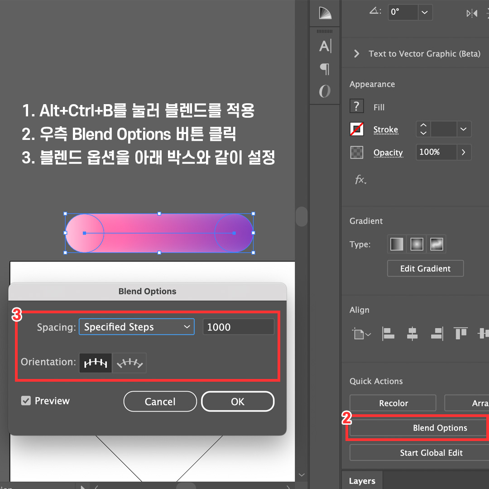Open the fx add-effect menu icon

tap(360, 180)
